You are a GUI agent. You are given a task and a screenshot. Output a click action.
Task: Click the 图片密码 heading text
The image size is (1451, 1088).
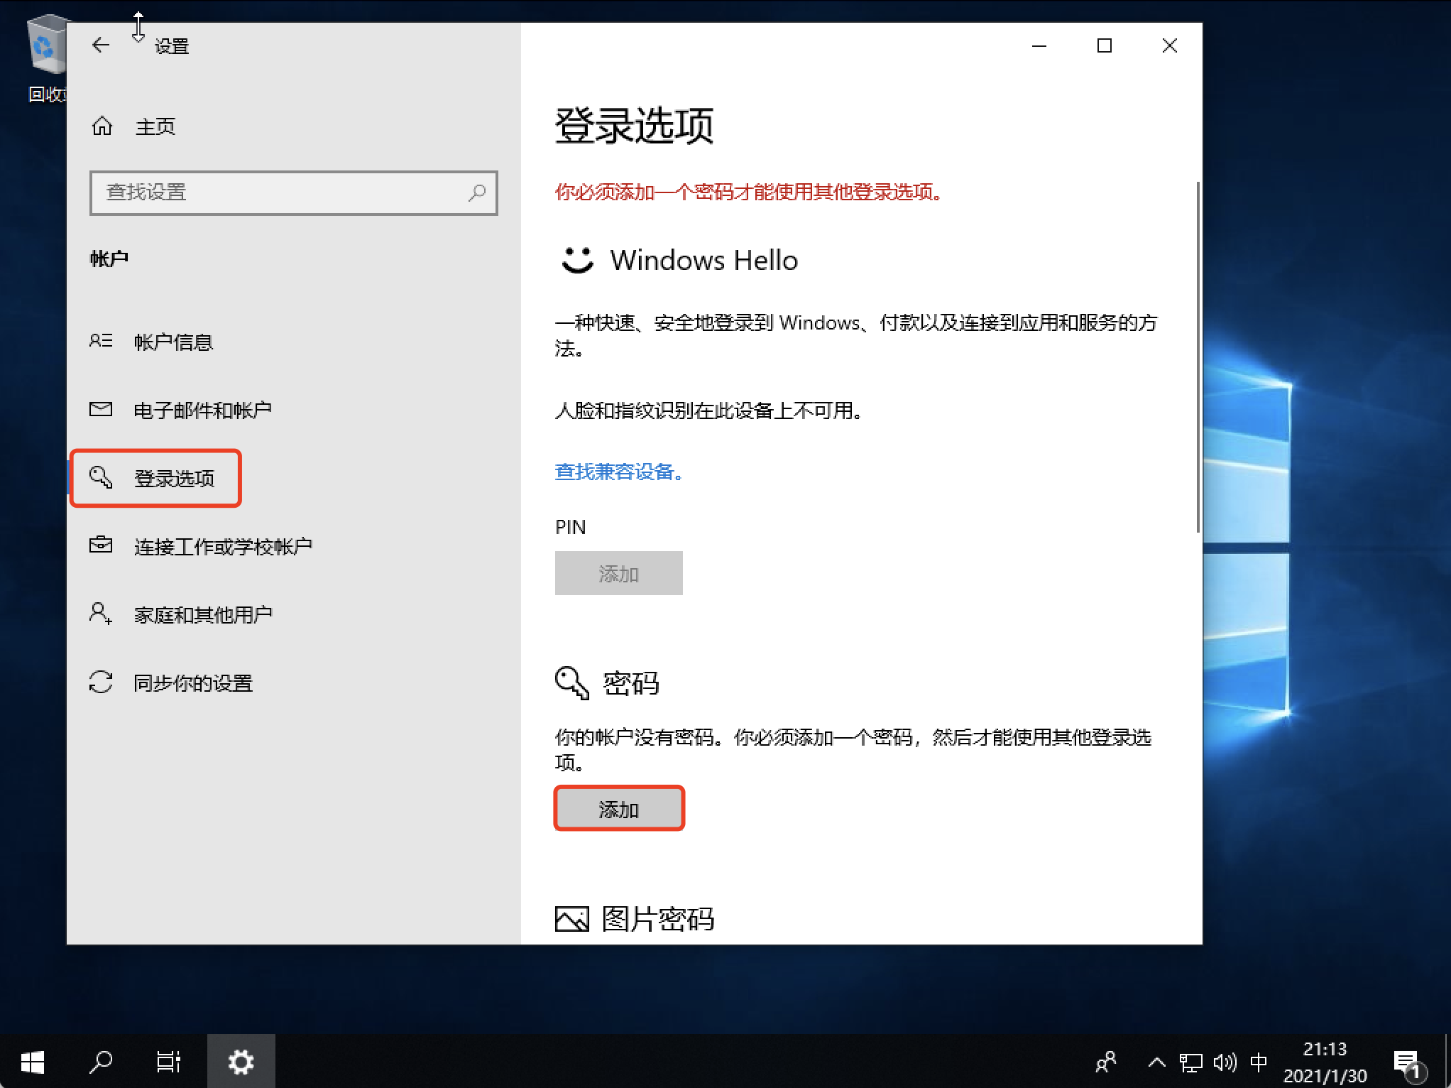click(658, 919)
